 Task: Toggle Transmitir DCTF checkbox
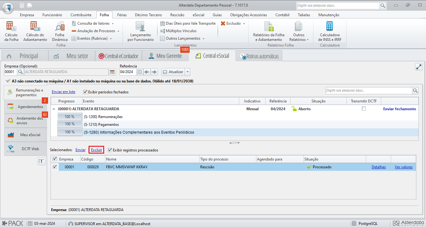[x=364, y=109]
